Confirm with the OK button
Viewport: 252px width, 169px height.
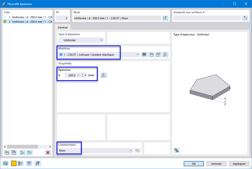coord(194,164)
